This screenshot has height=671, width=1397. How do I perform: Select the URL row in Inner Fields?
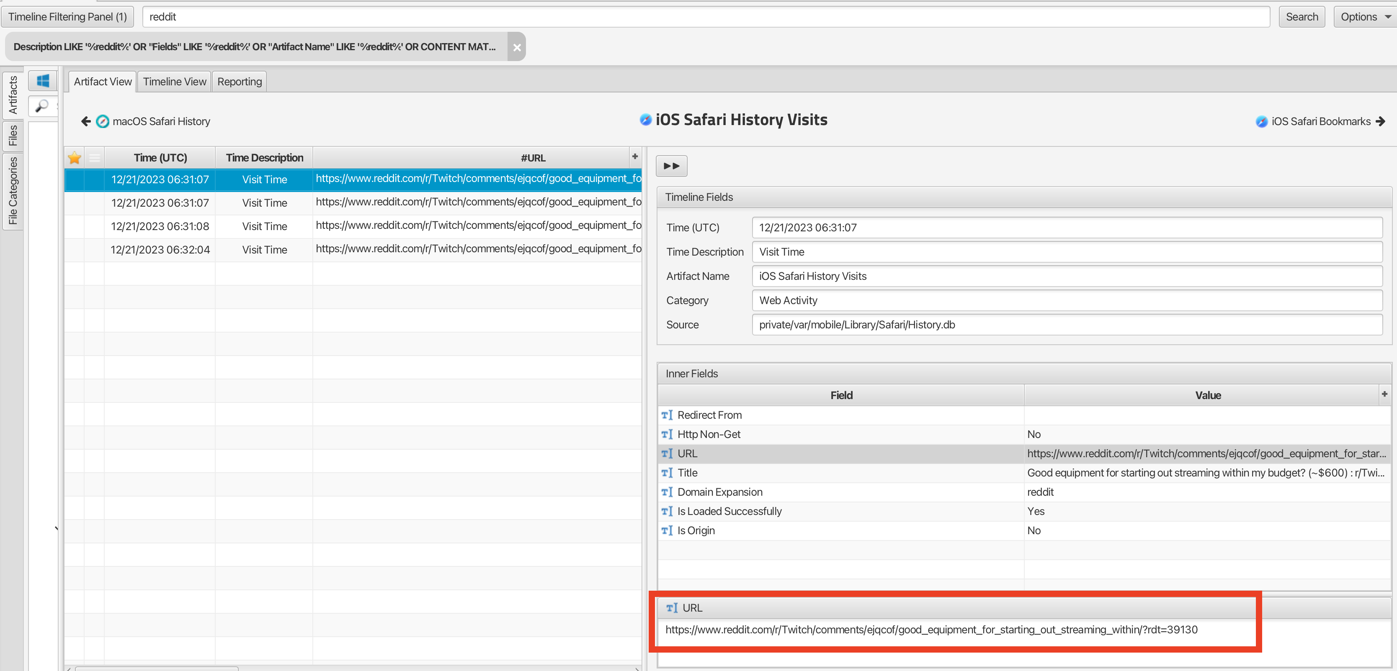point(1024,454)
